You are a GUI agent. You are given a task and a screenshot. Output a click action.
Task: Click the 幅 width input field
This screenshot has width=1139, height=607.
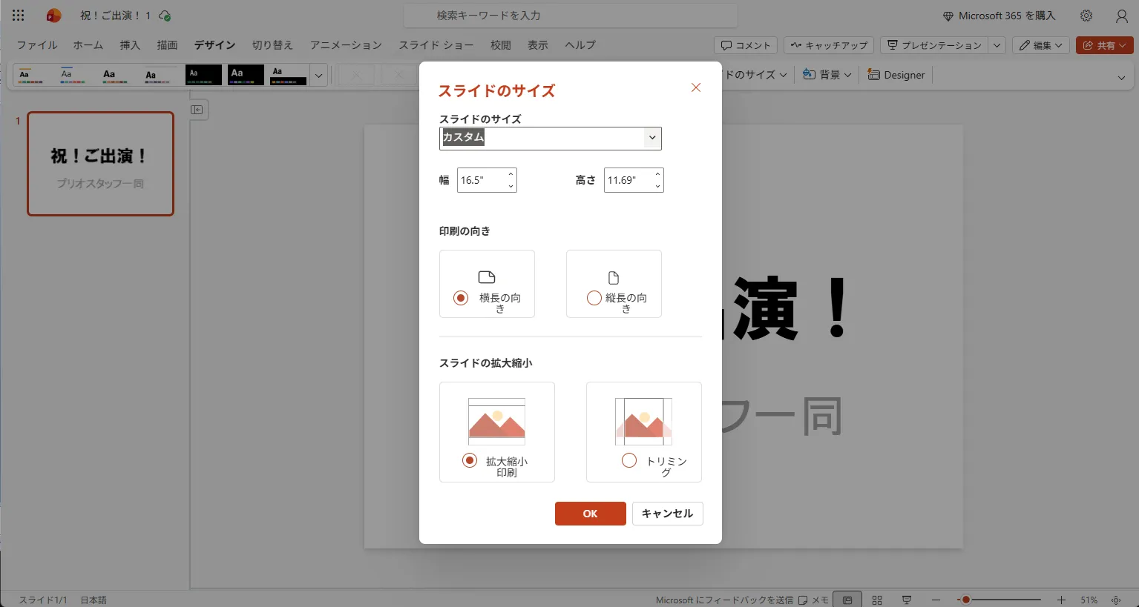[481, 180]
